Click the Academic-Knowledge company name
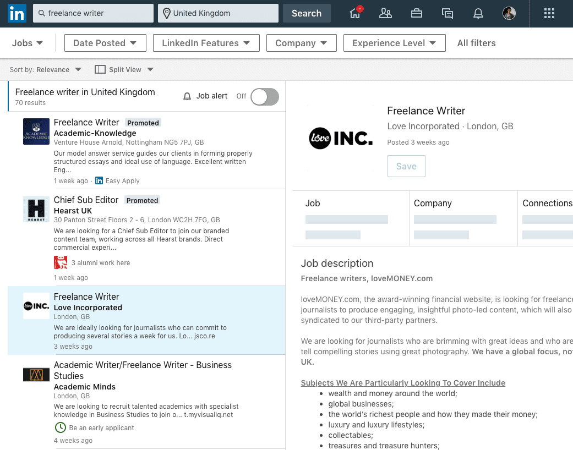 coord(95,133)
